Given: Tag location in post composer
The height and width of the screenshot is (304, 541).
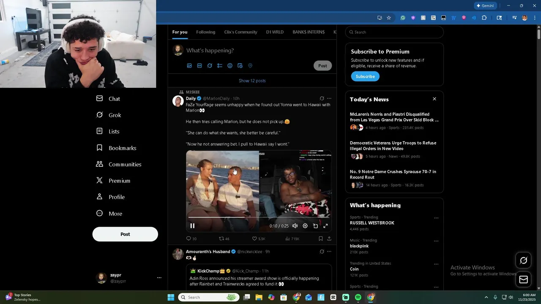Looking at the screenshot, I should [x=250, y=66].
